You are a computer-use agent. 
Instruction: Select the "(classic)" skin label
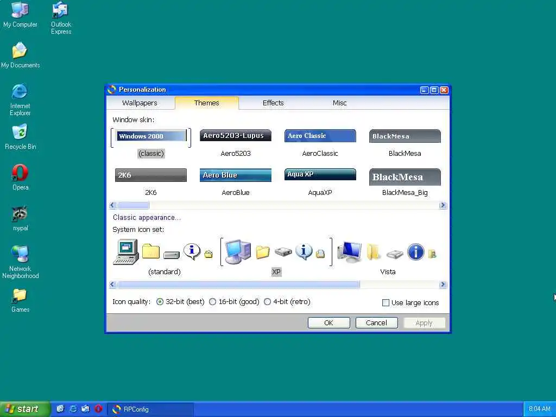[151, 154]
